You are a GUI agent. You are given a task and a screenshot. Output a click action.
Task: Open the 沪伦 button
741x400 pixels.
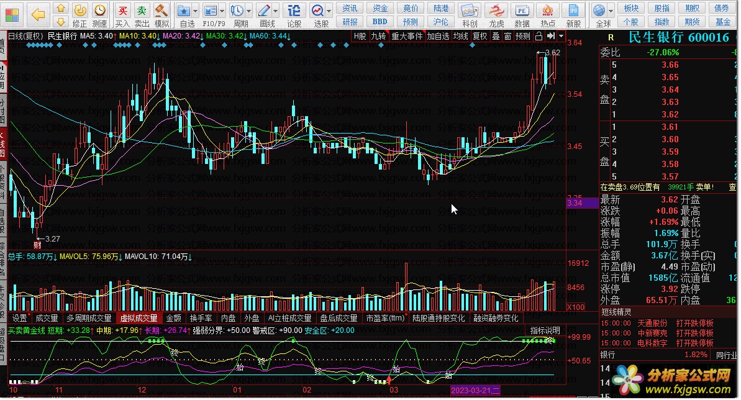click(440, 22)
